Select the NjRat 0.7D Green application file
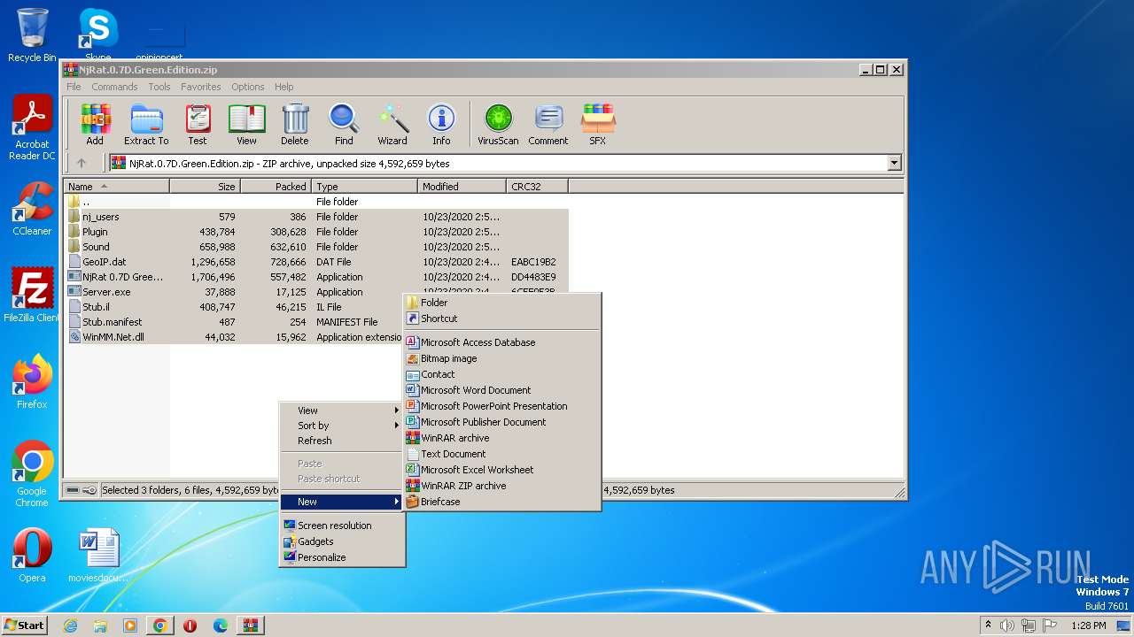The height and width of the screenshot is (637, 1134). coord(316,277)
